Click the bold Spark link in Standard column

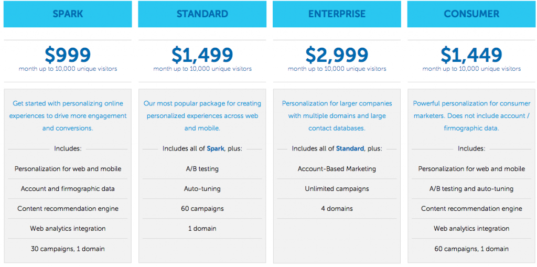216,148
